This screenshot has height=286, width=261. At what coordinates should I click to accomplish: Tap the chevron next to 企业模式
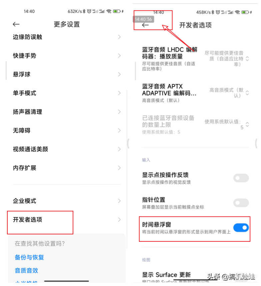coord(119,201)
